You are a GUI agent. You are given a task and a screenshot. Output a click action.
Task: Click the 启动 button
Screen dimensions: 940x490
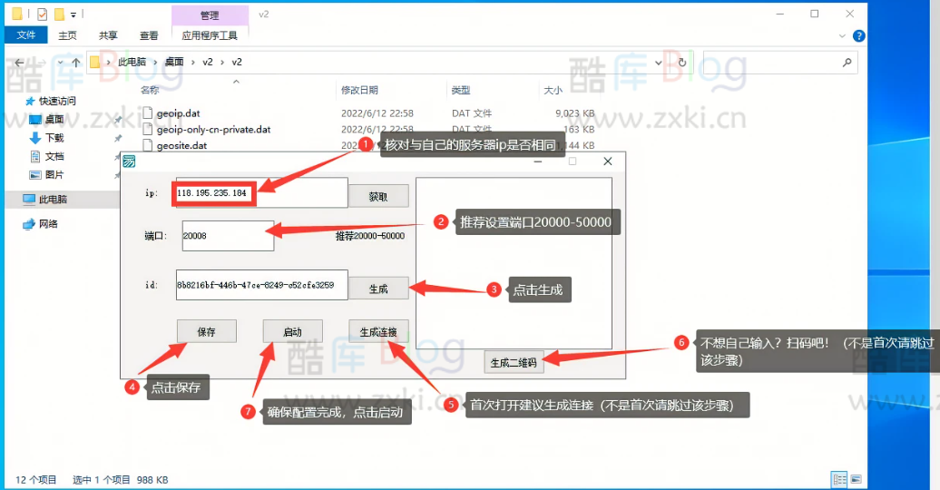[x=292, y=331]
